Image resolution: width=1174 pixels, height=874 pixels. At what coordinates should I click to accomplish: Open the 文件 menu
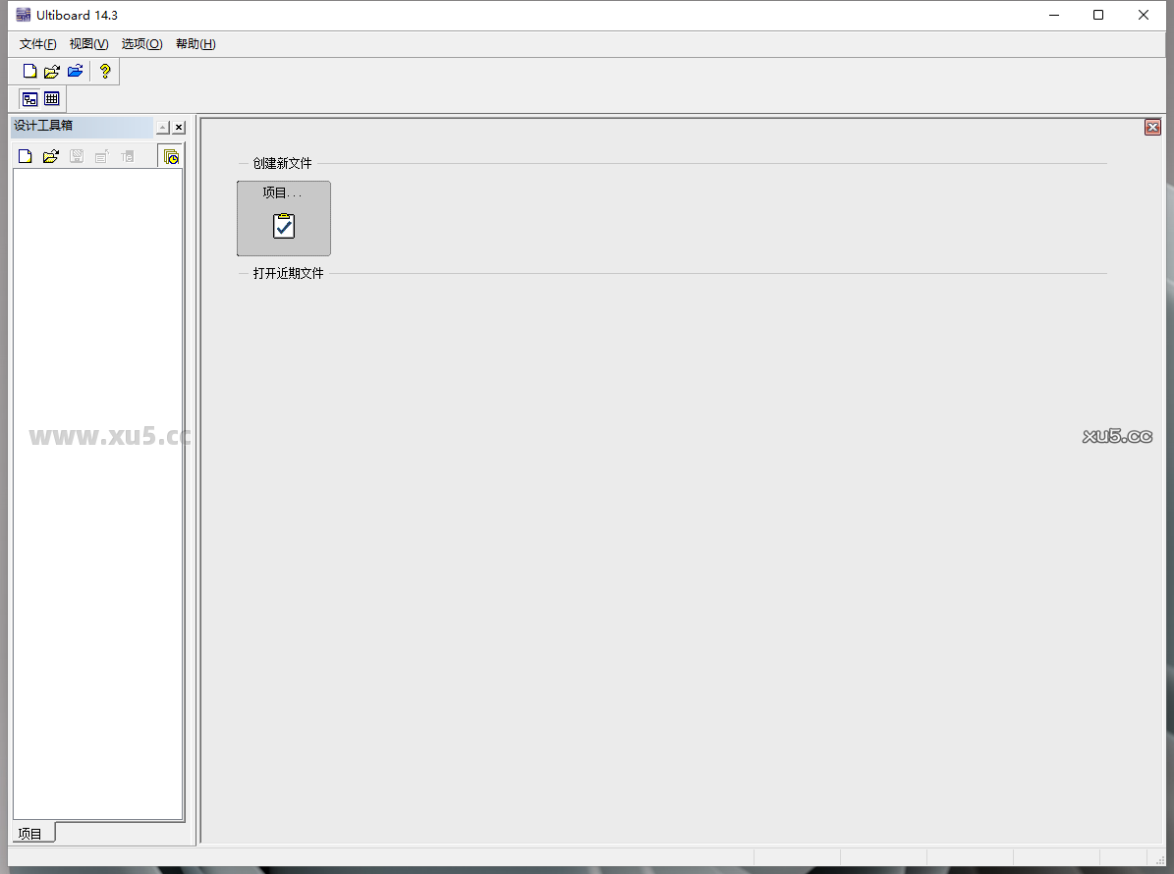click(35, 44)
